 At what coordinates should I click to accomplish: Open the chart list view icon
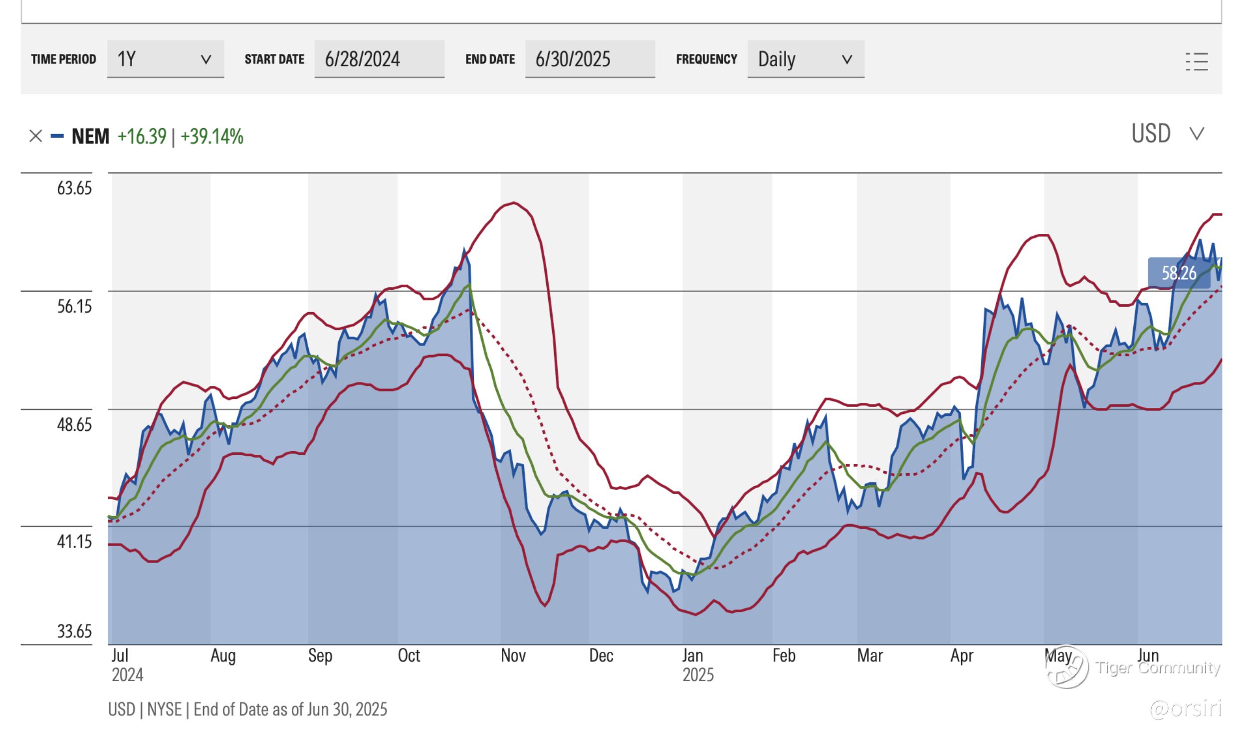pyautogui.click(x=1197, y=62)
